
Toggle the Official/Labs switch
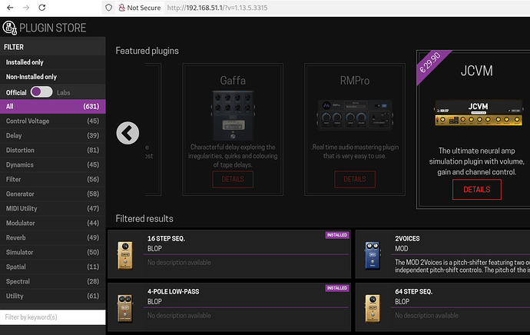41,92
